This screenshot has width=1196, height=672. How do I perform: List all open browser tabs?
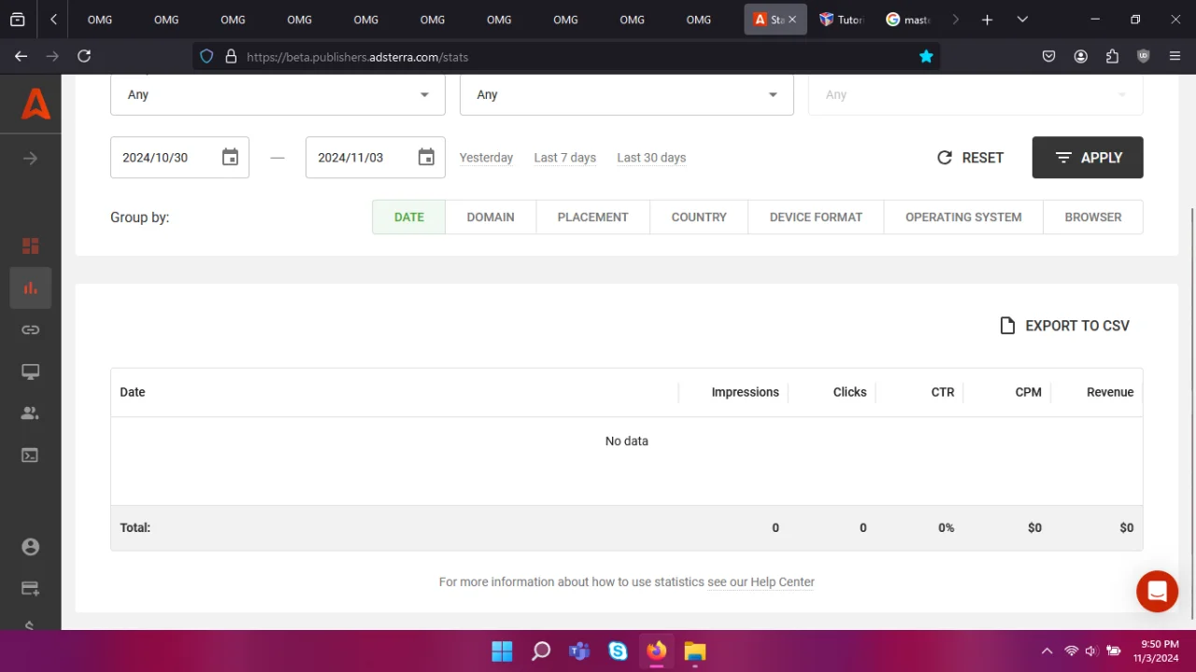pyautogui.click(x=1022, y=20)
